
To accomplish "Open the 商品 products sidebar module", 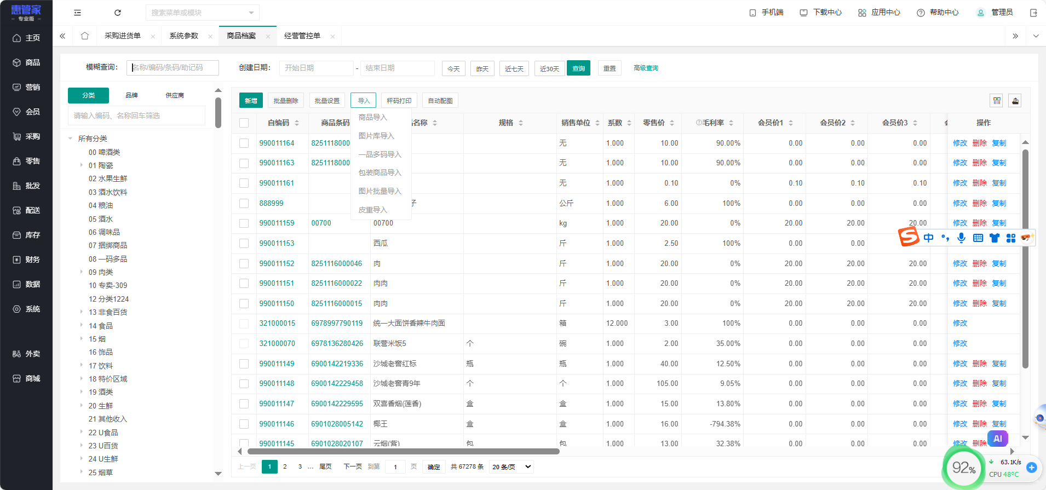I will [26, 62].
